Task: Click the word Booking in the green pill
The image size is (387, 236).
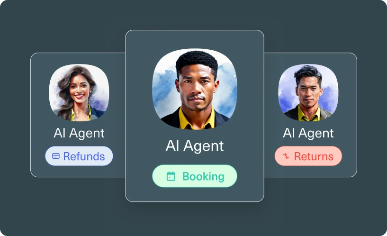Action: (x=203, y=176)
